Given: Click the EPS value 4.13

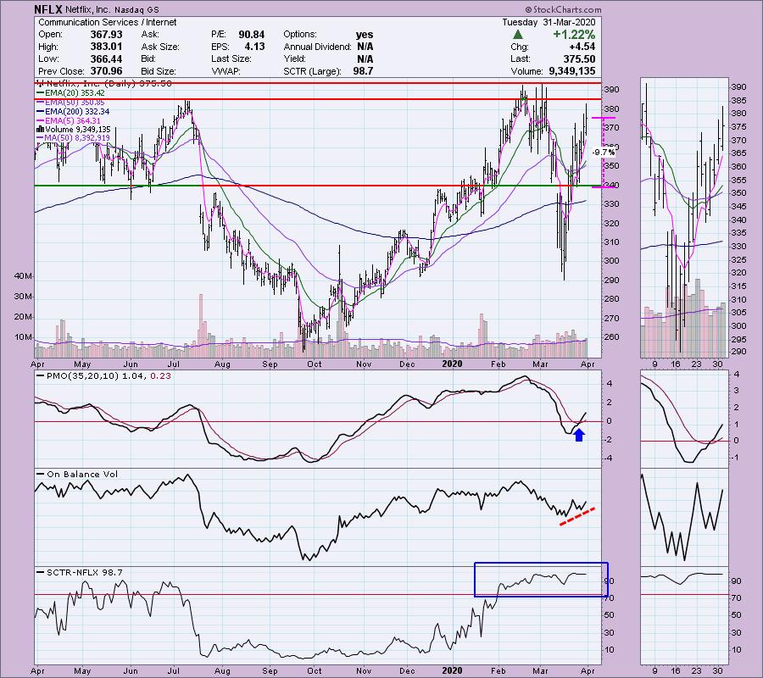Looking at the screenshot, I should (254, 47).
